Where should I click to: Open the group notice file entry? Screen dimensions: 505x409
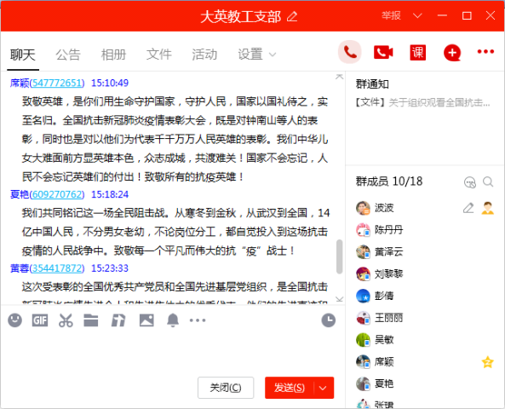(x=422, y=102)
